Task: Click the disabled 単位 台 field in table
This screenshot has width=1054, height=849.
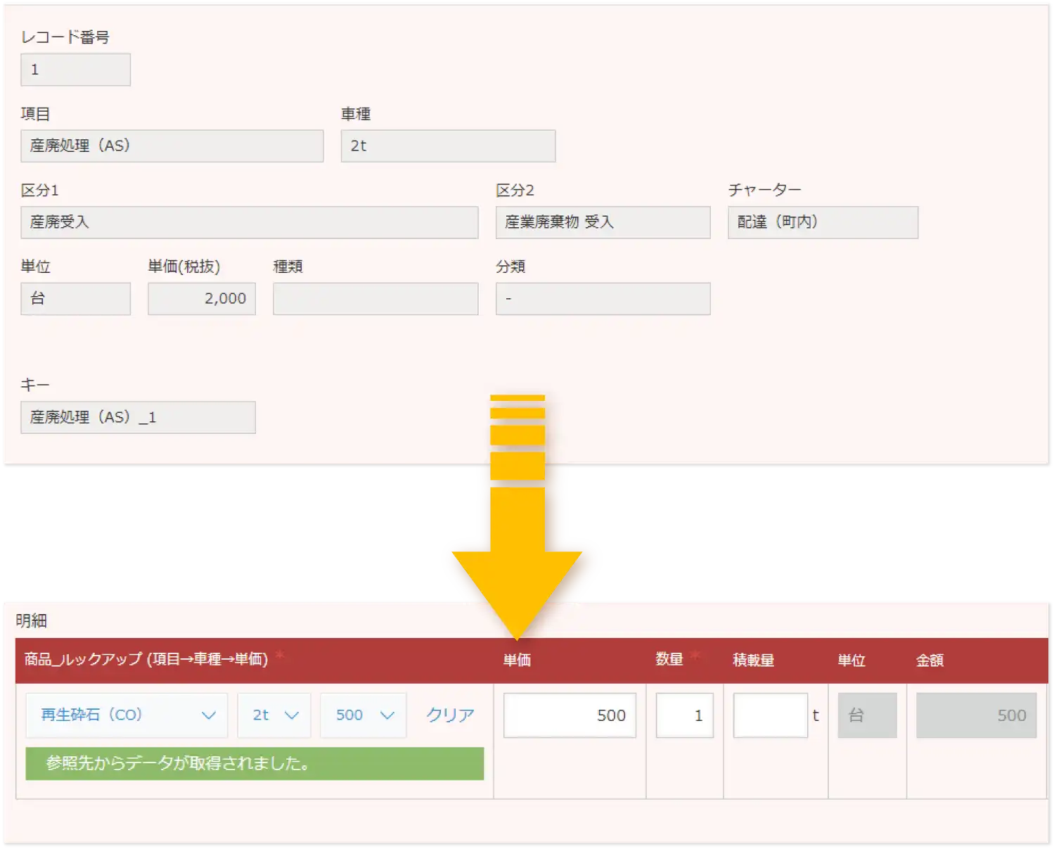Action: [x=867, y=715]
